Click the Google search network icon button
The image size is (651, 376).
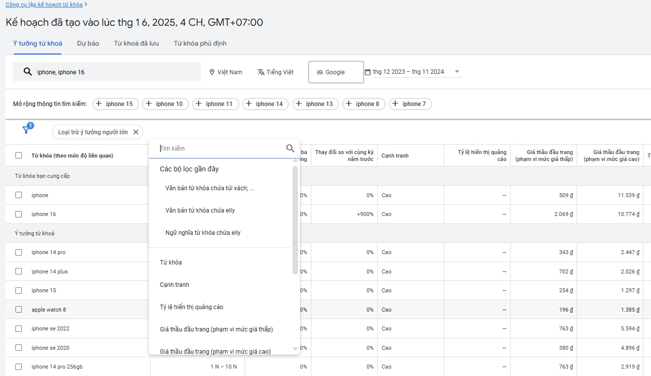(x=336, y=72)
